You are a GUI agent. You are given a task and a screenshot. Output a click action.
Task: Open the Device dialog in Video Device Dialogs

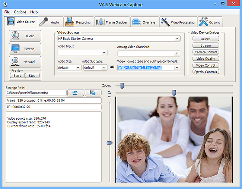pyautogui.click(x=206, y=39)
